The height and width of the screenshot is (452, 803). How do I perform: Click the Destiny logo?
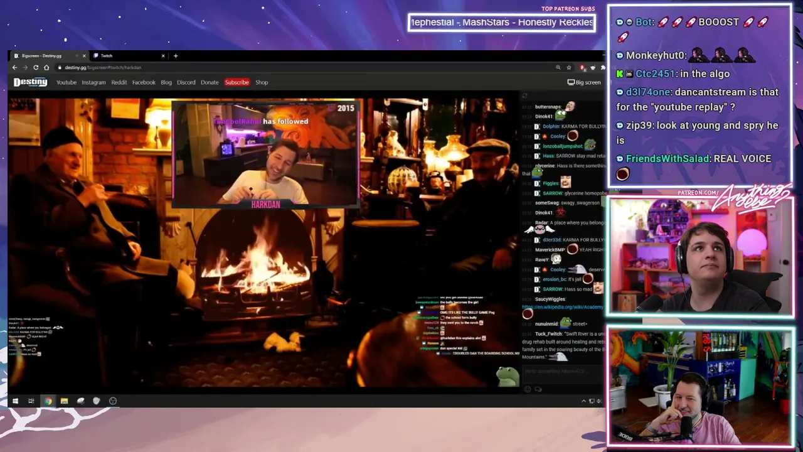(31, 82)
